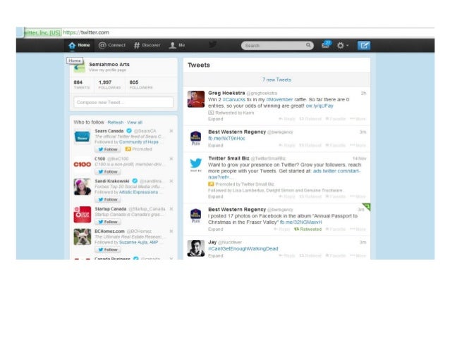Expand Greg Hoekstra's tweet
This screenshot has width=450, height=337.
tap(216, 119)
